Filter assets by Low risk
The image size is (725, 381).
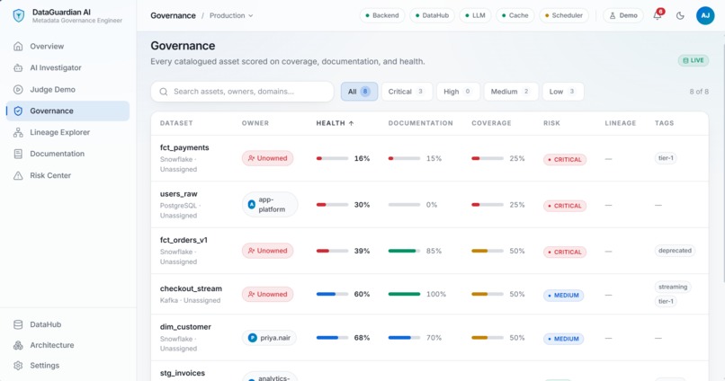tap(562, 92)
